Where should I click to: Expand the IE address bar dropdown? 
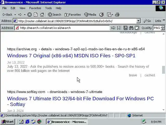click(x=138, y=21)
